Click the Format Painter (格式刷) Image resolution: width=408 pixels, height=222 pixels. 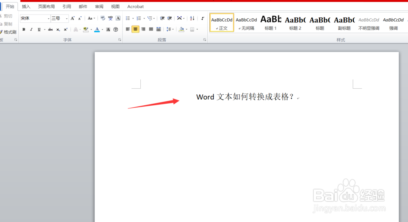[x=8, y=32]
